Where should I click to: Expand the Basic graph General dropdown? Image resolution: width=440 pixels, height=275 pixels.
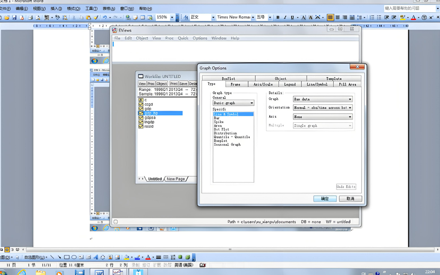[x=252, y=103]
